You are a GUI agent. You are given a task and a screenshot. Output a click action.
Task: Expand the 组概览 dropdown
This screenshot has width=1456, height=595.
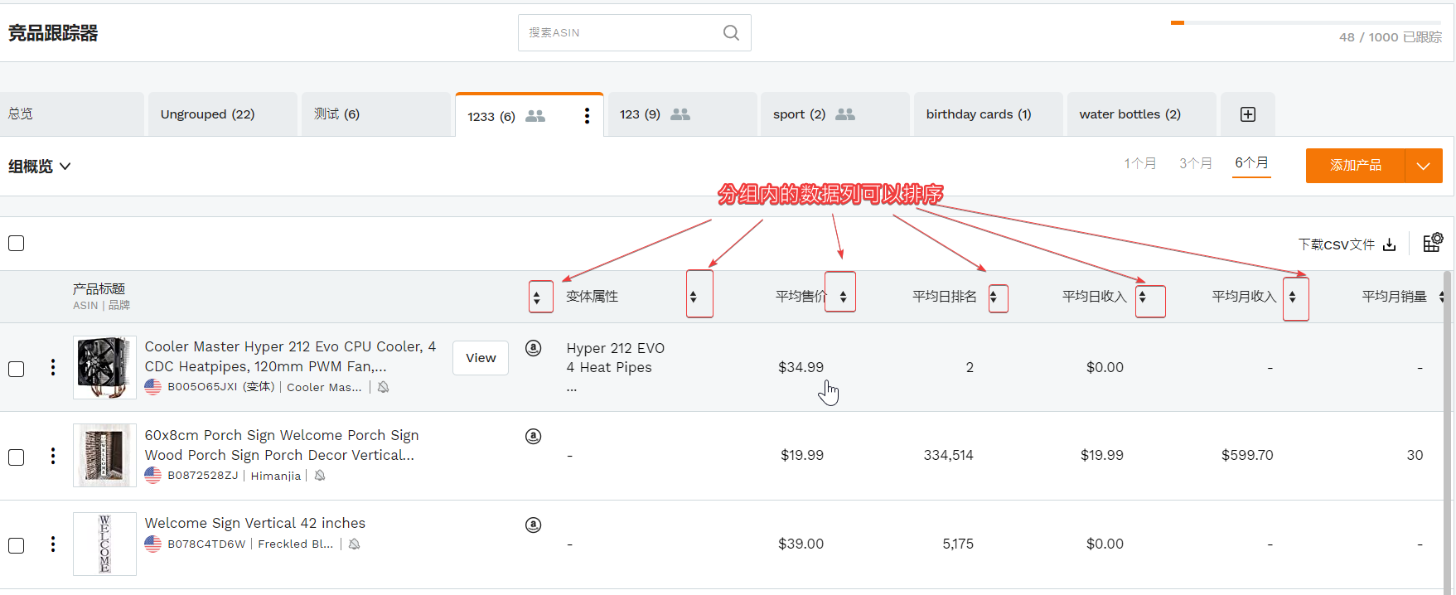click(x=40, y=167)
